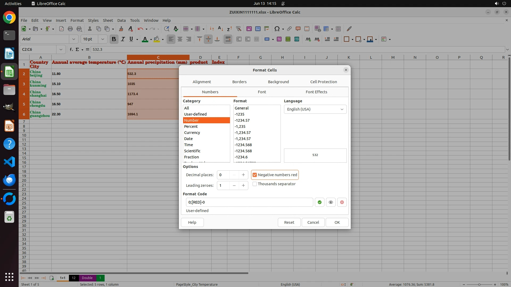
Task: Click the red Remove format code icon
Action: [x=342, y=202]
